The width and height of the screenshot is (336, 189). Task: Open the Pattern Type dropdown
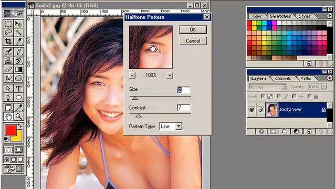point(178,126)
